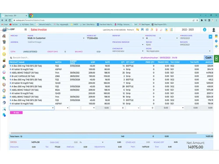Click the B LAC CAPSULE (10 Tab) row
219x164 pixels.
click(111, 76)
